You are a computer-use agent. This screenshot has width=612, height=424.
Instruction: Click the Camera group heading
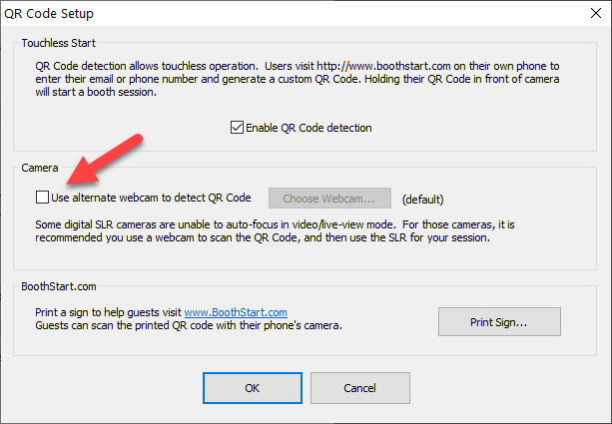pyautogui.click(x=40, y=168)
